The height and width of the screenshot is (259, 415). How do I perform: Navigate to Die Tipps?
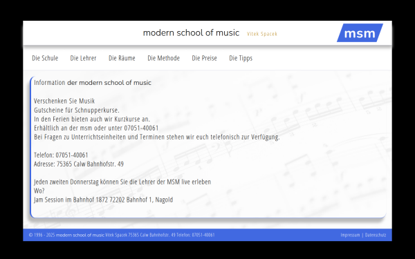(x=241, y=58)
